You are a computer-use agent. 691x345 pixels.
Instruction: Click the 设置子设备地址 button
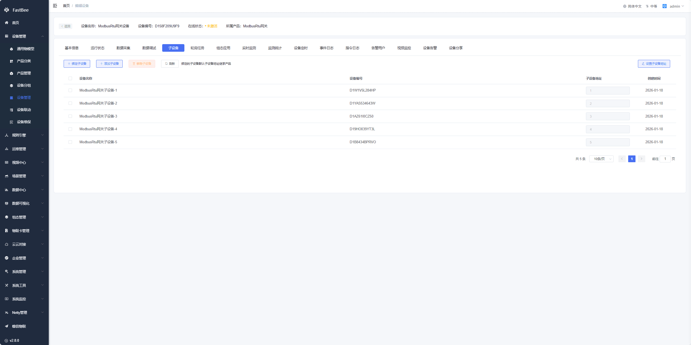[654, 64]
